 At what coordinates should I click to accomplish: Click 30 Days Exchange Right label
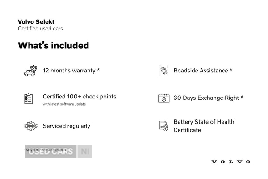click(x=208, y=98)
